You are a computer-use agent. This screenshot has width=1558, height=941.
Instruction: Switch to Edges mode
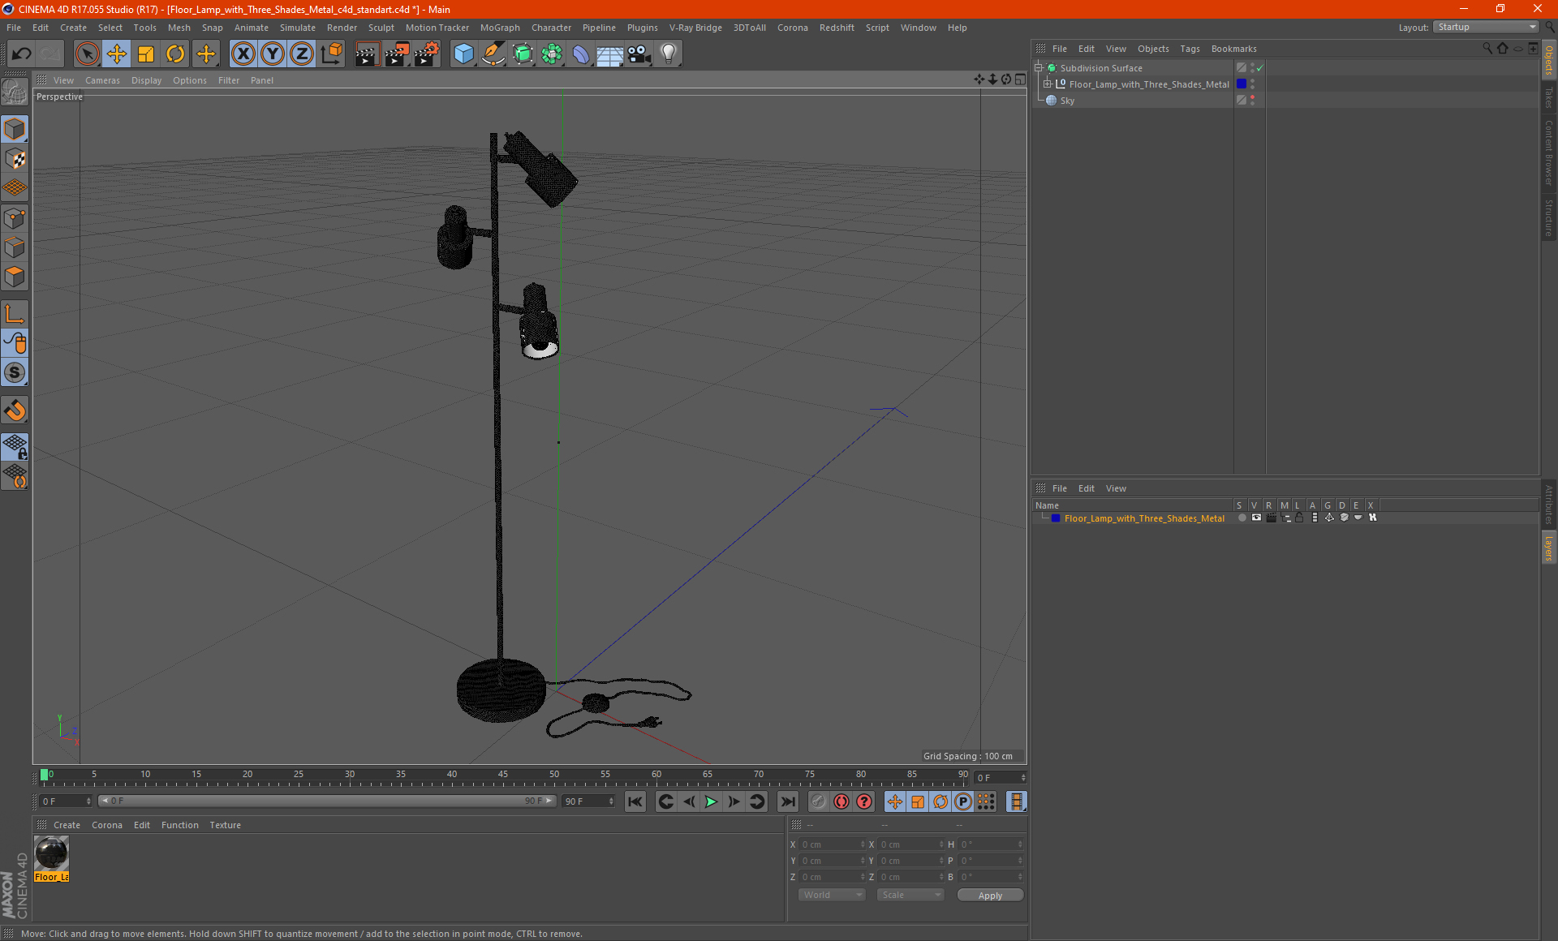coord(15,247)
